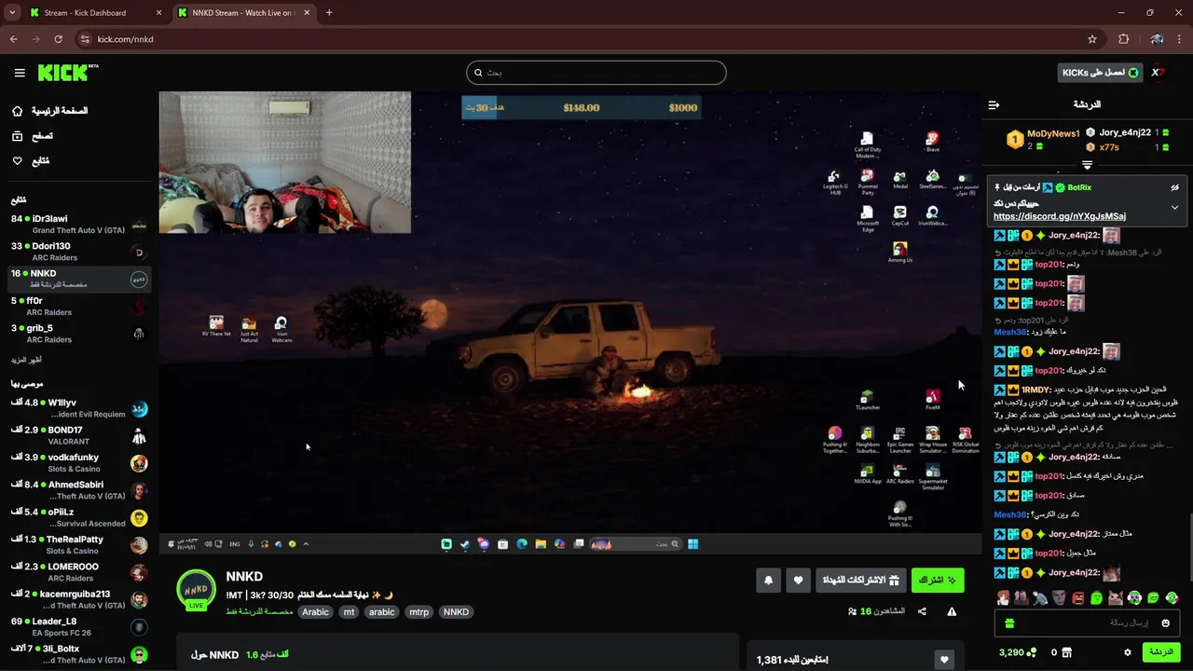The image size is (1193, 671).
Task: Click the share icon under the stream
Action: [922, 611]
